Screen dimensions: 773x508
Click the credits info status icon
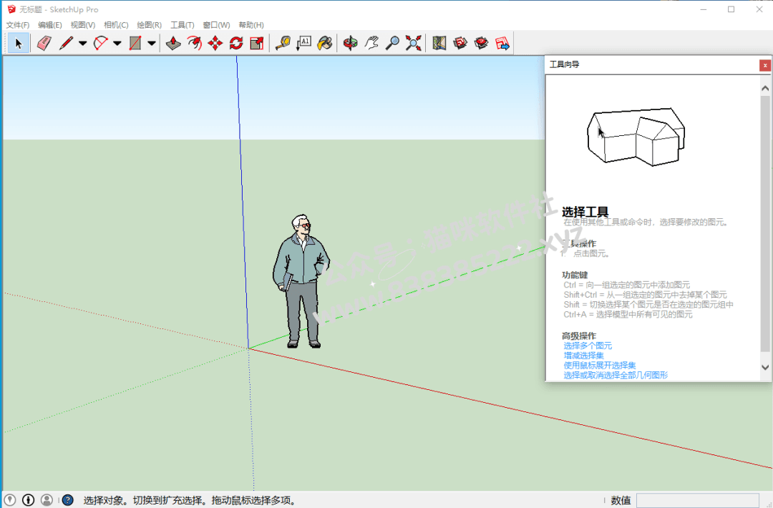click(28, 500)
